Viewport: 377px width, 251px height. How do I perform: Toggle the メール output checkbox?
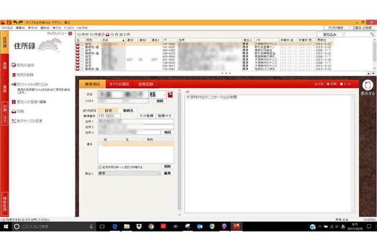pos(342,84)
